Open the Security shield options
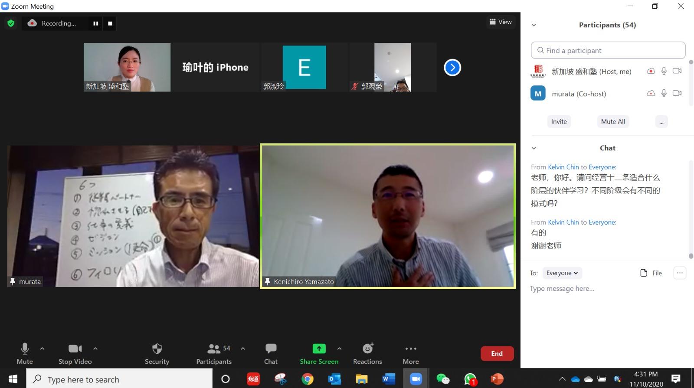The image size is (694, 388). tap(157, 353)
